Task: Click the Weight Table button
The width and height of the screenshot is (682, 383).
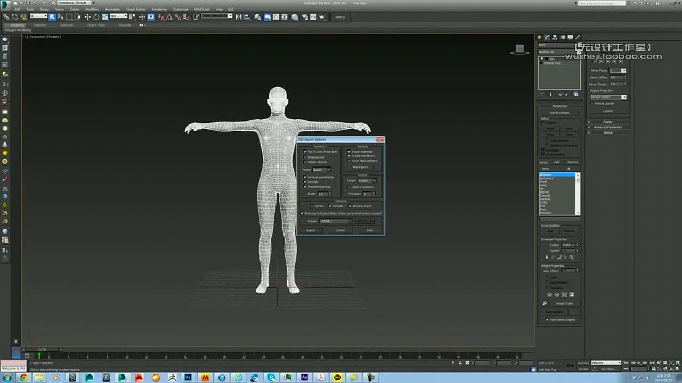Action: (564, 303)
